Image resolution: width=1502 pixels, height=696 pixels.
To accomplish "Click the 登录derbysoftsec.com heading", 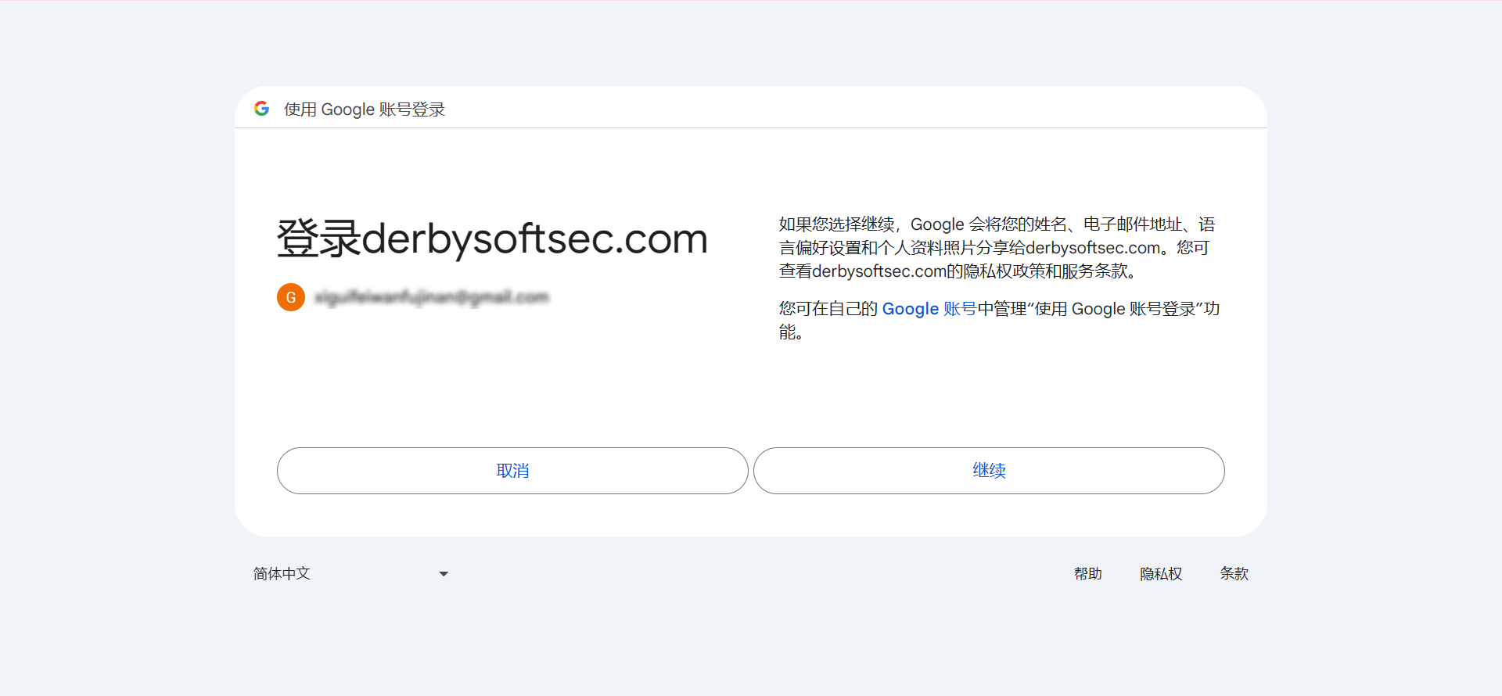I will [x=492, y=239].
